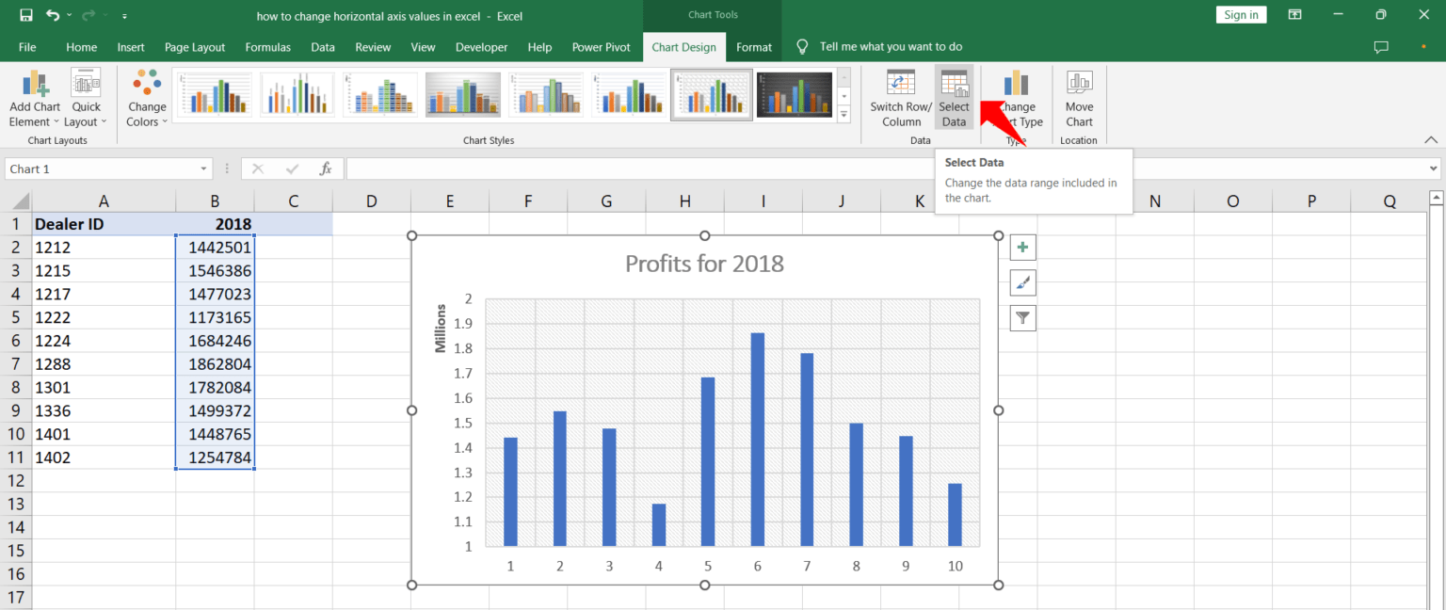
Task: Select the dark chart style thumbnail
Action: point(795,93)
